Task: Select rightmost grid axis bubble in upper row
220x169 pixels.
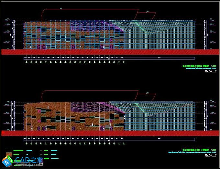Action: [x=123, y=62]
